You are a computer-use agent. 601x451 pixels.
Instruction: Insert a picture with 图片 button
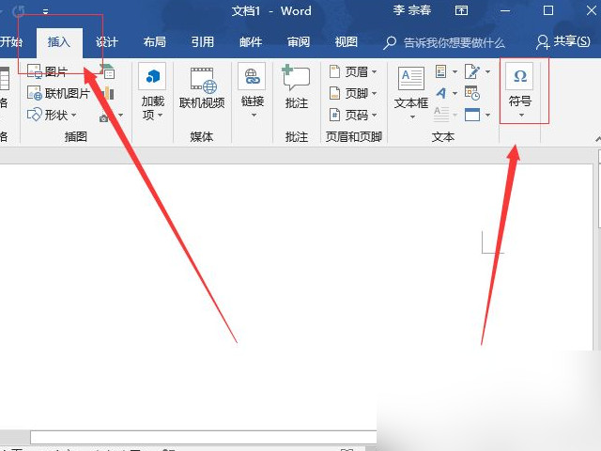point(48,71)
